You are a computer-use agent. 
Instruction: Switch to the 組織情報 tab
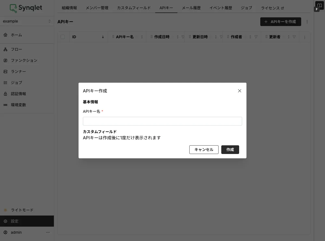point(69,8)
